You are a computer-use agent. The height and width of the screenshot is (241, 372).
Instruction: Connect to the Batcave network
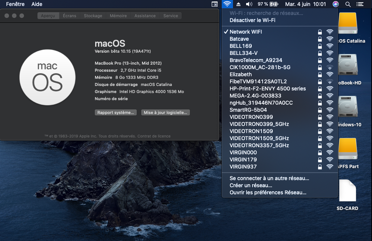point(280,39)
